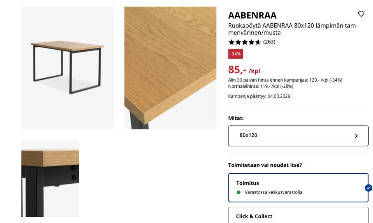Click the green stock status dot
Viewport: 373px width, 223px height.
pyautogui.click(x=239, y=192)
